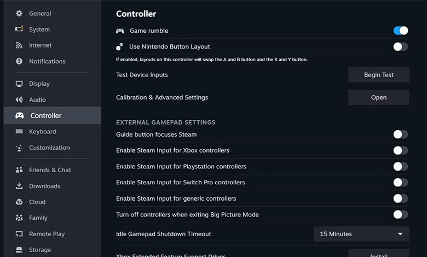Click the General gear icon
The height and width of the screenshot is (257, 427).
(19, 13)
